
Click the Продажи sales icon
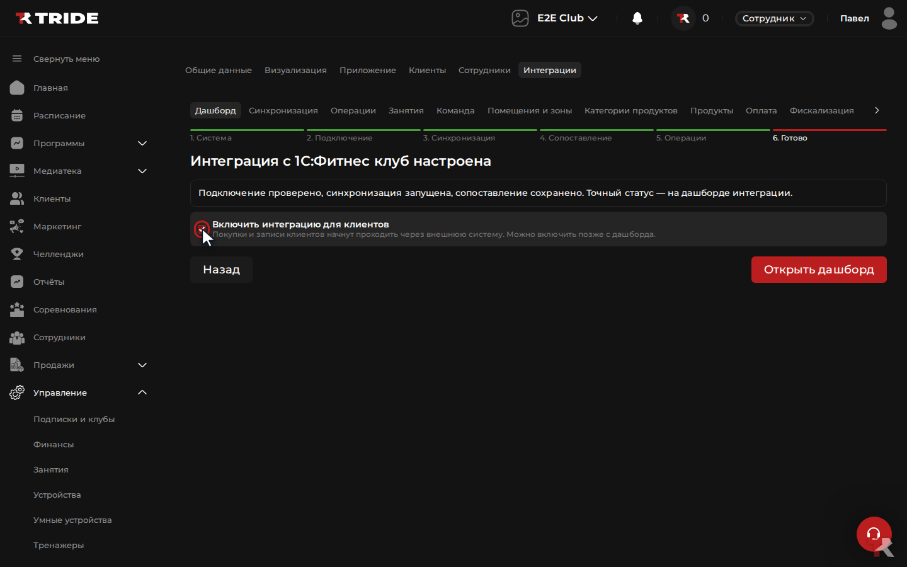pos(17,365)
